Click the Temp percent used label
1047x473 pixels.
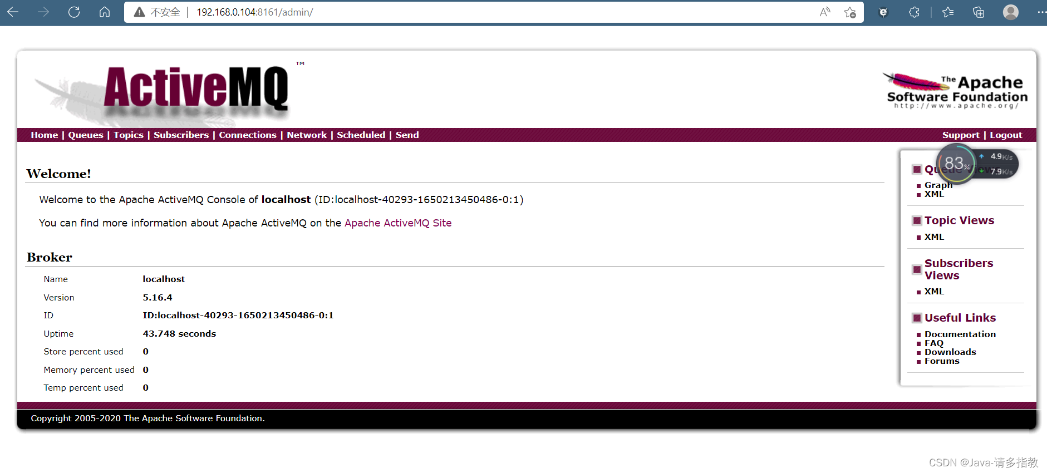coord(83,388)
